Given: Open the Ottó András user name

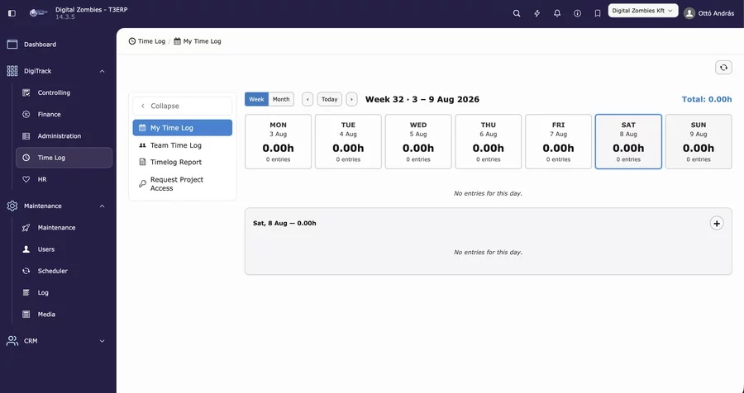Looking at the screenshot, I should (716, 13).
